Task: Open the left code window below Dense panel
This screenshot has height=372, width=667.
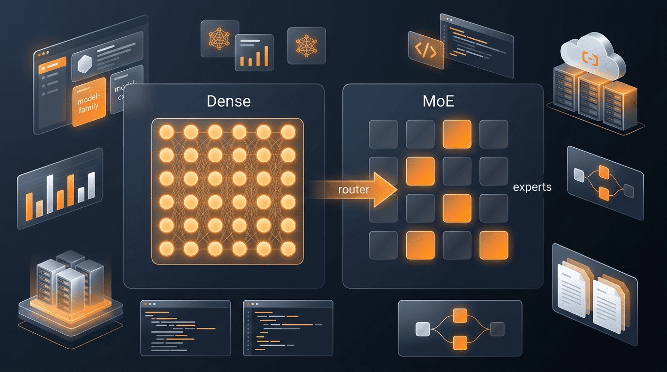Action: [185, 328]
